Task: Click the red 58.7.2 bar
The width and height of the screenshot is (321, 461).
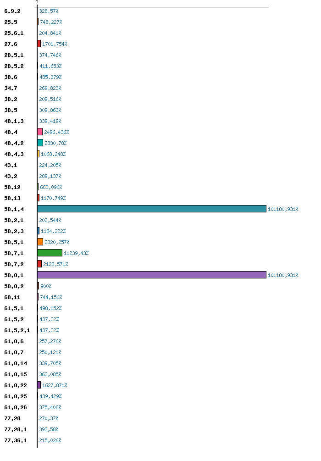Action: [39, 264]
